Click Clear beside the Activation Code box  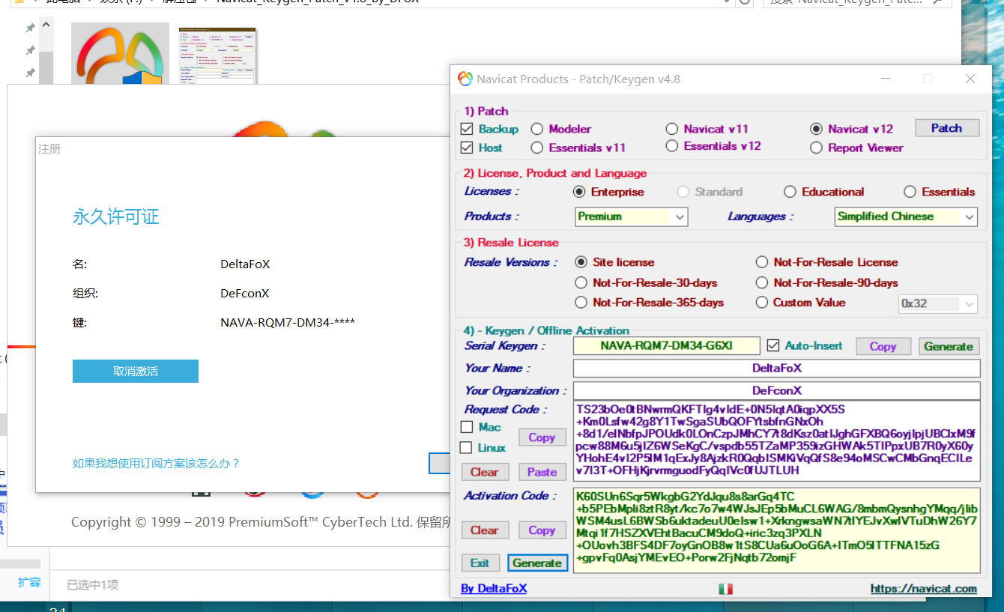point(484,530)
